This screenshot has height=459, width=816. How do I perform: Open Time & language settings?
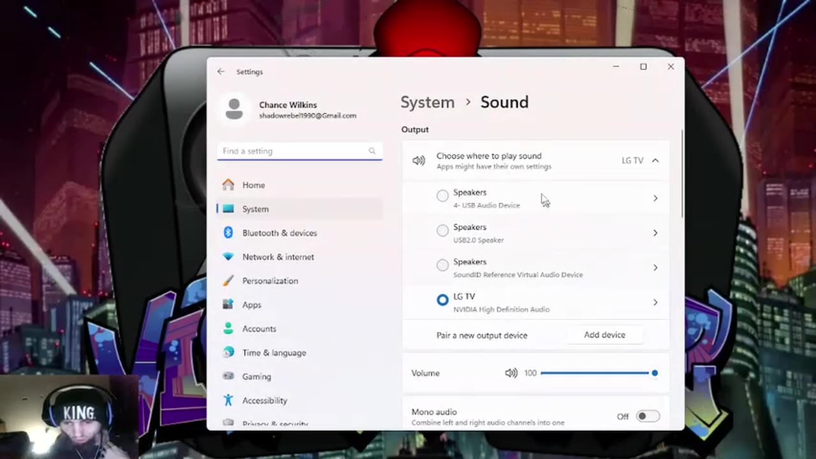(x=300, y=353)
